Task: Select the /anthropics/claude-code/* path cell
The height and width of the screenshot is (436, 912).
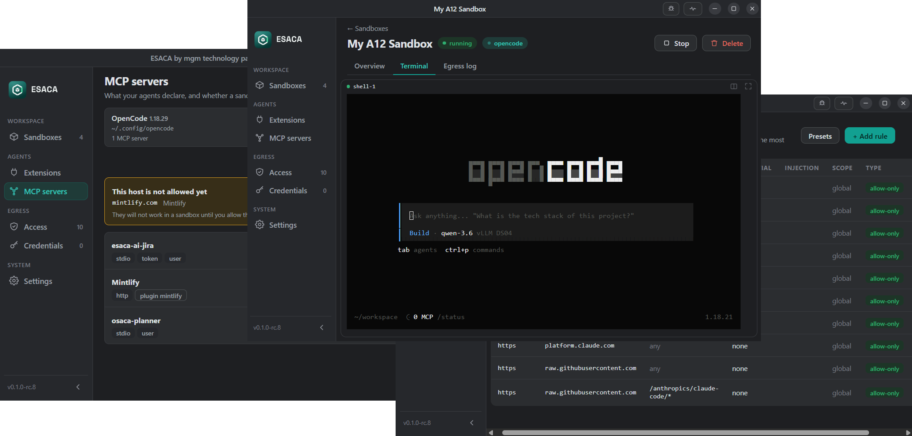Action: 684,392
